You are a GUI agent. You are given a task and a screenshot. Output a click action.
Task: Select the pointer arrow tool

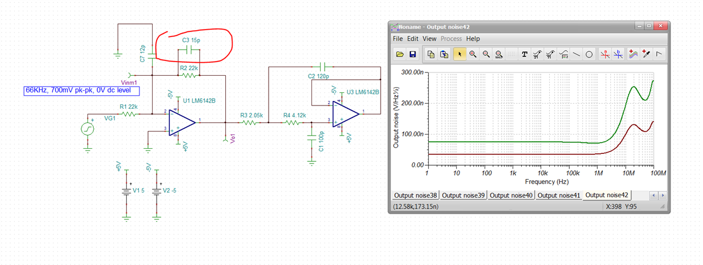[x=460, y=54]
